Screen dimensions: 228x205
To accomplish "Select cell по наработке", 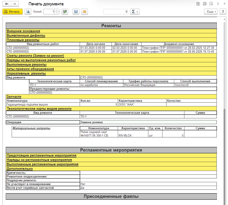I will coord(102,85).
